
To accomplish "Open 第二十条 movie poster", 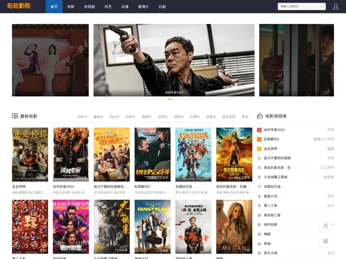I will coord(30,226).
